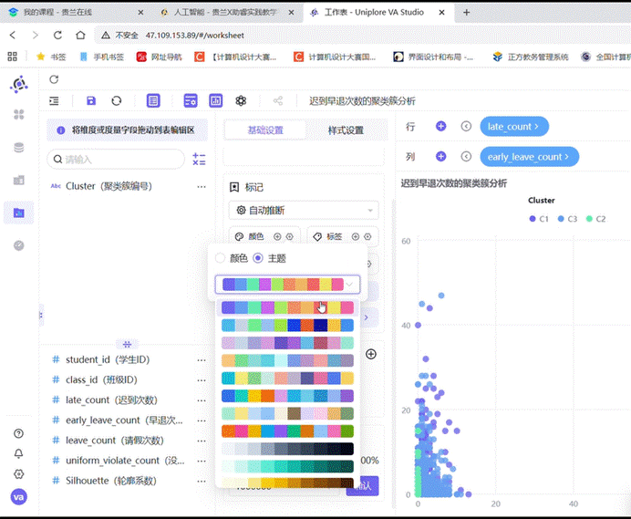Open the 书签 bookmark
The image size is (631, 519).
click(51, 57)
